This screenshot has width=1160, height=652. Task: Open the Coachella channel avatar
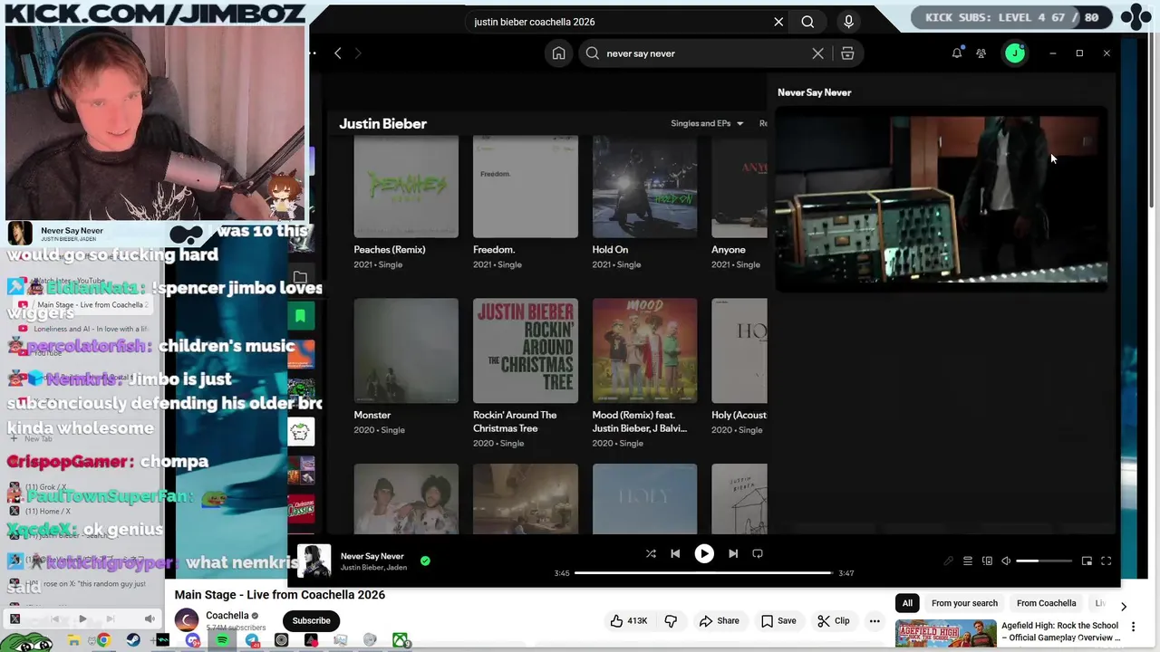187,620
